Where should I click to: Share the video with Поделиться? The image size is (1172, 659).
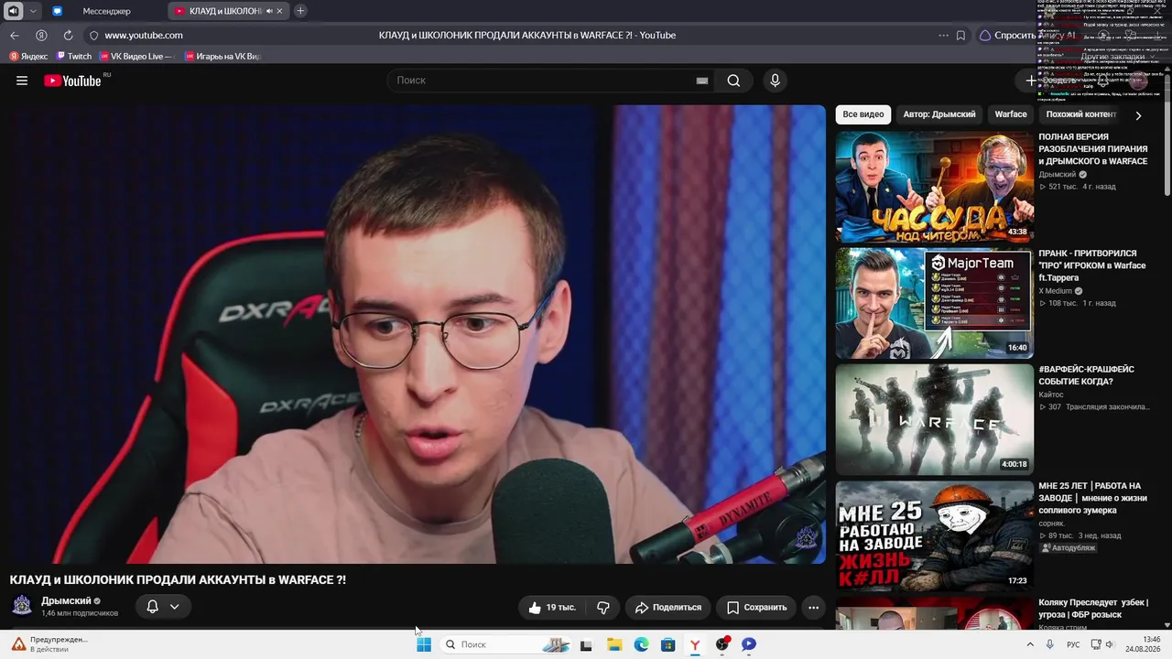pyautogui.click(x=668, y=607)
